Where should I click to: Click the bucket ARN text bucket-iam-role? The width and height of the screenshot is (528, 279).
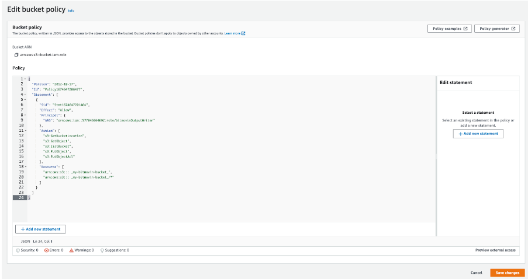tap(43, 55)
